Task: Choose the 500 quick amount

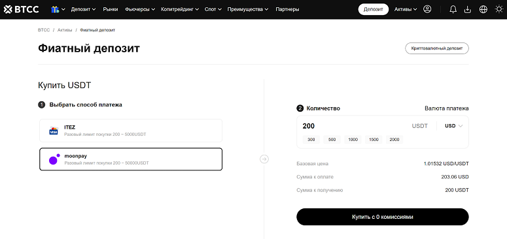Action: point(332,140)
